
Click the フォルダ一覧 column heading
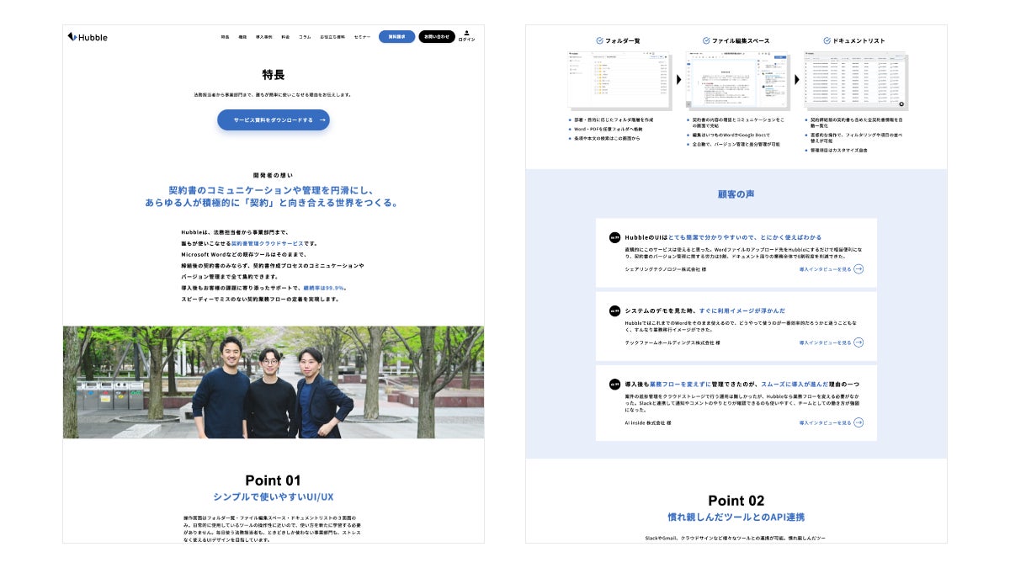click(x=619, y=40)
